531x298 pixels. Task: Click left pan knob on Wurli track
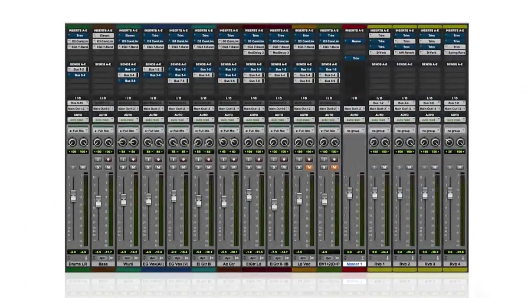[123, 143]
